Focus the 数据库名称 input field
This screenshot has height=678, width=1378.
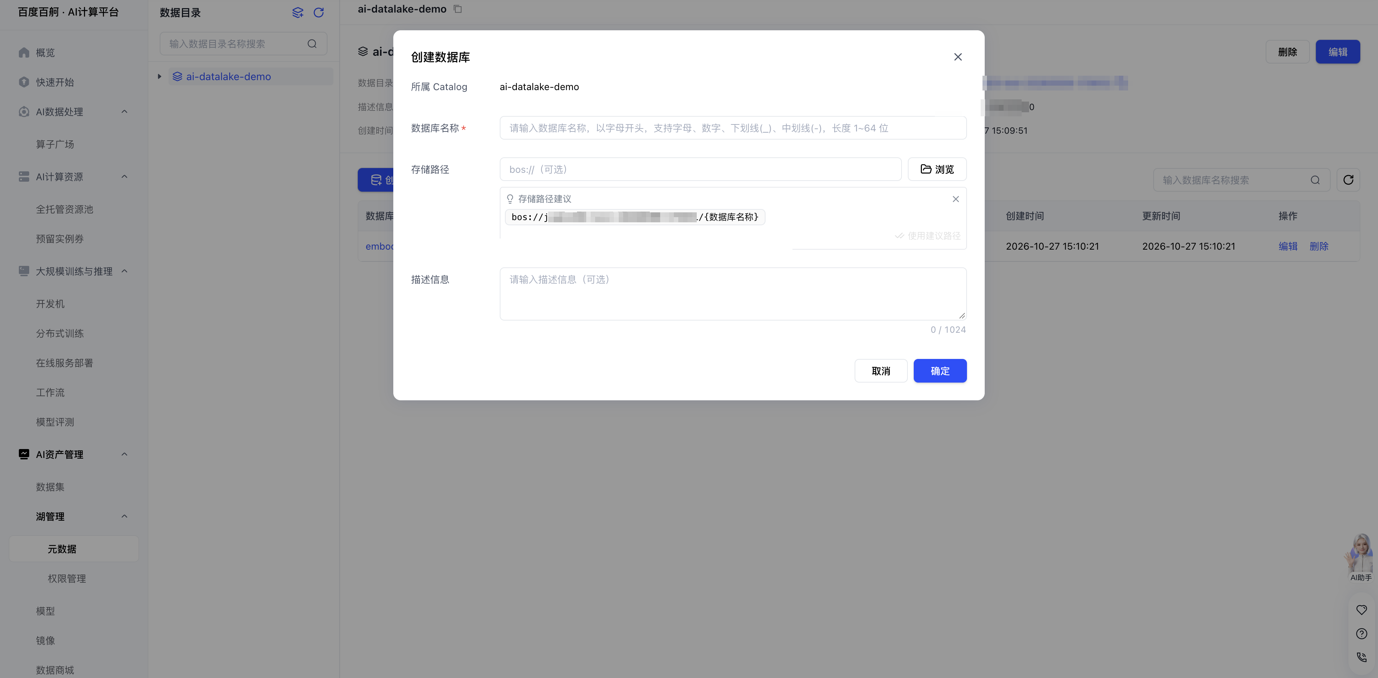click(x=732, y=128)
